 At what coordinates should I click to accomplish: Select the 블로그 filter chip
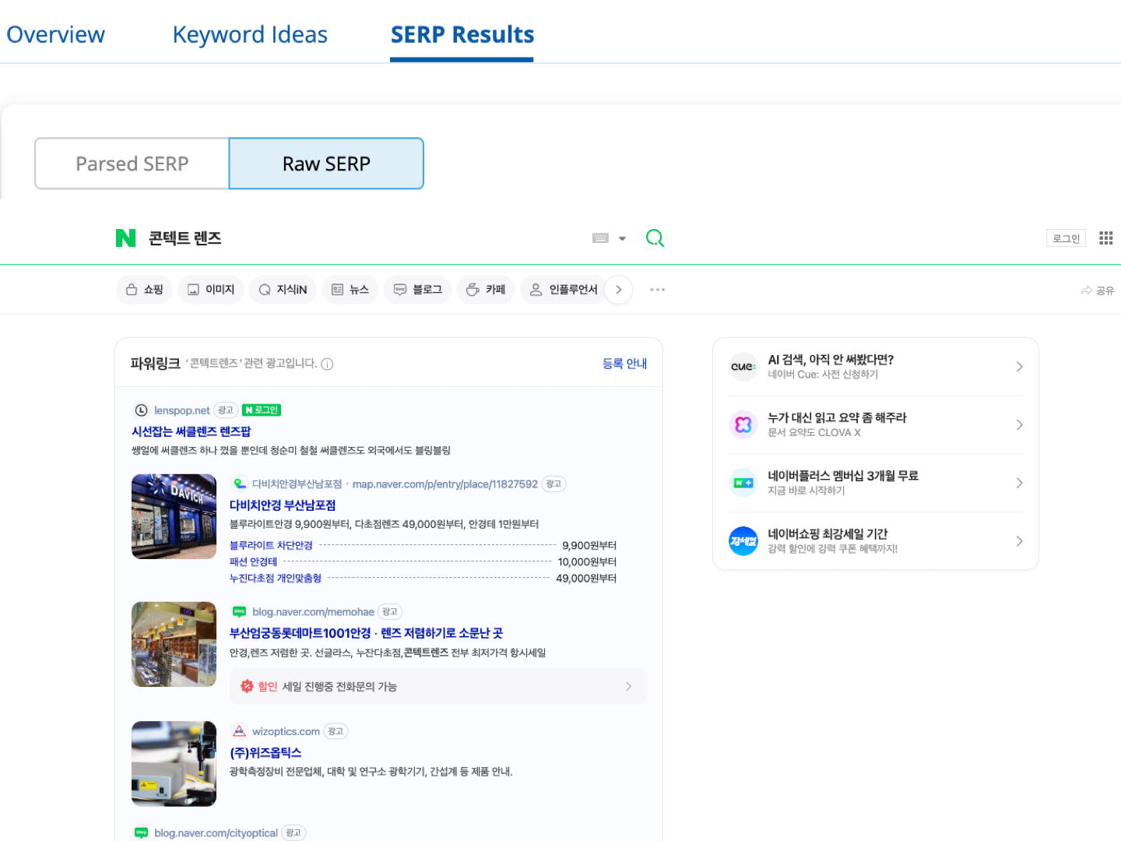point(417,290)
